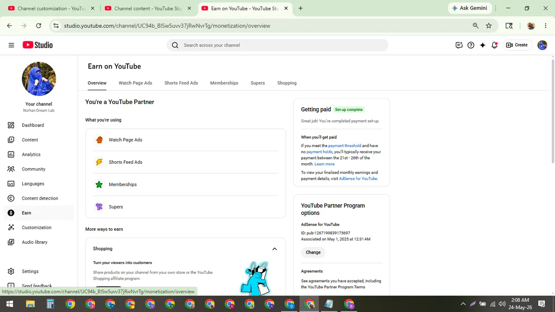Click the page vertical scrollbar

click(x=553, y=111)
